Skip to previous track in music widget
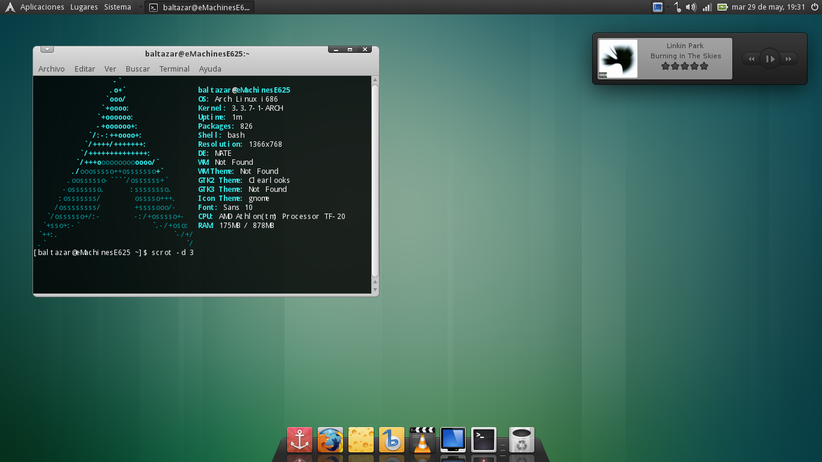The height and width of the screenshot is (462, 822). click(751, 58)
